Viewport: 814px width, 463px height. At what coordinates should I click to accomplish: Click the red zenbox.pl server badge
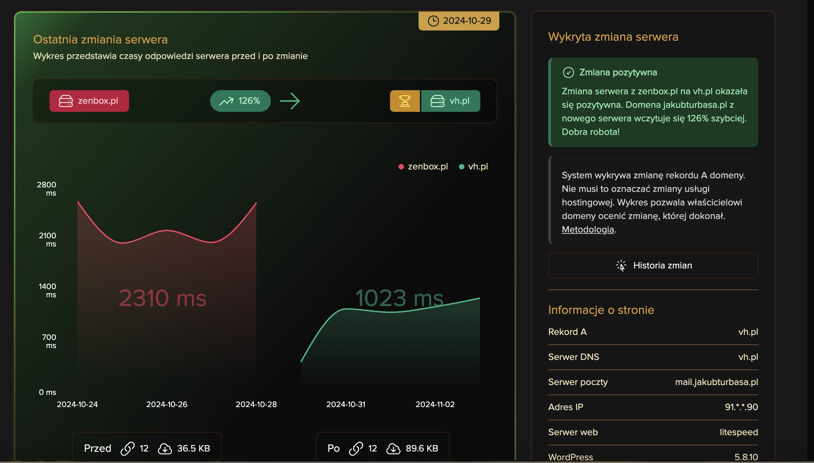[89, 101]
